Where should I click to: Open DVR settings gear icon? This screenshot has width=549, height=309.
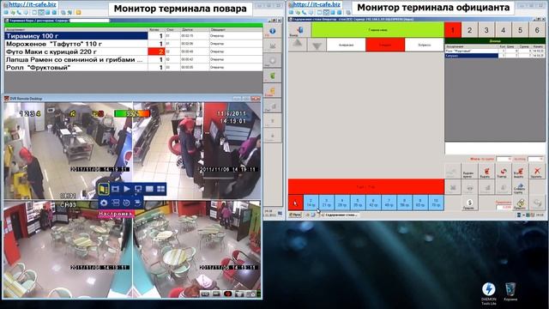point(104,203)
